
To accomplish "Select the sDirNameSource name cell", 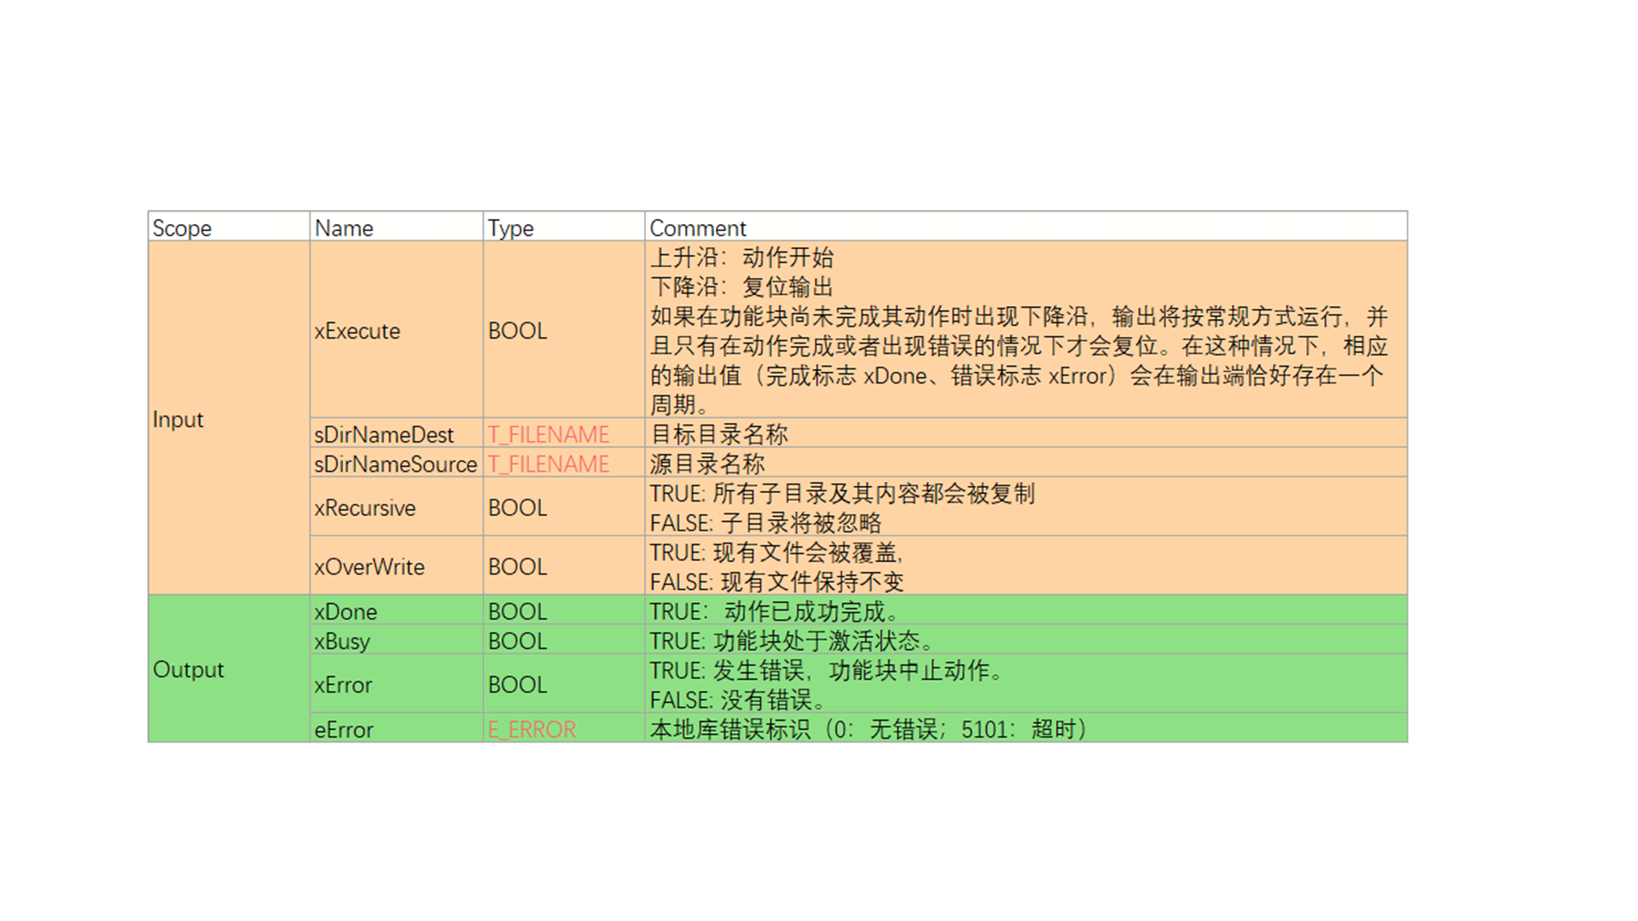I will click(395, 464).
